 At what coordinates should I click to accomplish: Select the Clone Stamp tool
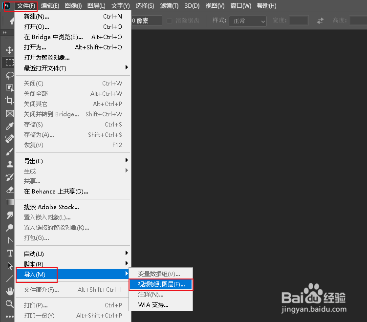pyautogui.click(x=10, y=164)
